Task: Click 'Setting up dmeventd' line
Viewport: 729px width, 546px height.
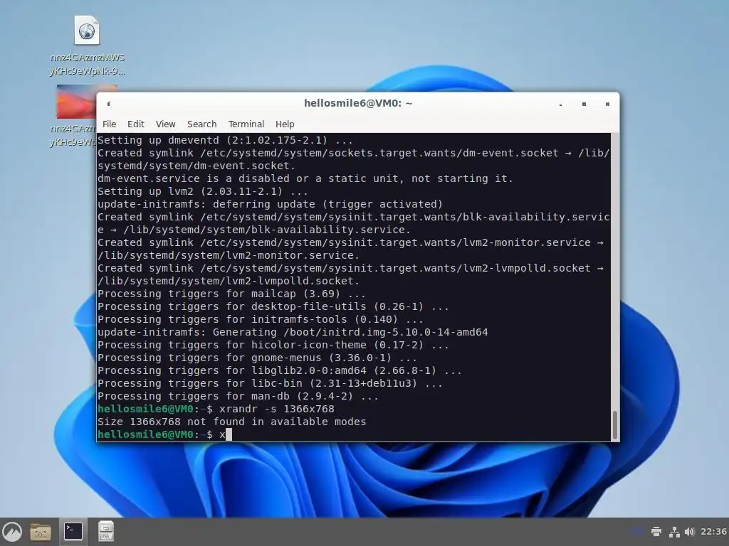Action: pyautogui.click(x=225, y=140)
